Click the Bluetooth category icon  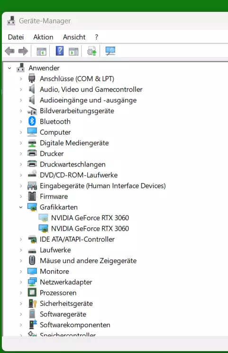tap(32, 121)
